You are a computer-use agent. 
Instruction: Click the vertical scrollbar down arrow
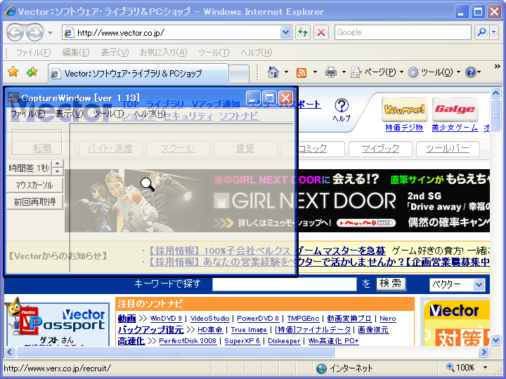pyautogui.click(x=495, y=340)
